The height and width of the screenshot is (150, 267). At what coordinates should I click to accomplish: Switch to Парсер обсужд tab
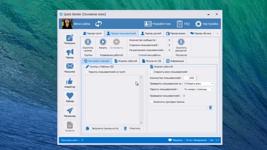tap(201, 33)
